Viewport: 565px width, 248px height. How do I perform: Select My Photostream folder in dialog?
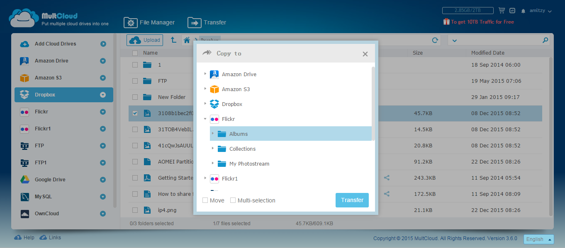(249, 164)
